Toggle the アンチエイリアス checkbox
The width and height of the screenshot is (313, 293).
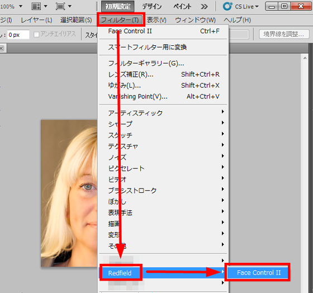point(36,35)
